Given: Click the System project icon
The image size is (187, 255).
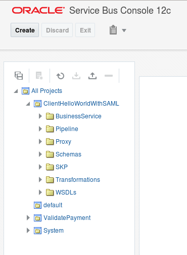Looking at the screenshot, I should [37, 231].
